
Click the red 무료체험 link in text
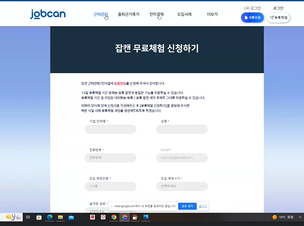(120, 83)
